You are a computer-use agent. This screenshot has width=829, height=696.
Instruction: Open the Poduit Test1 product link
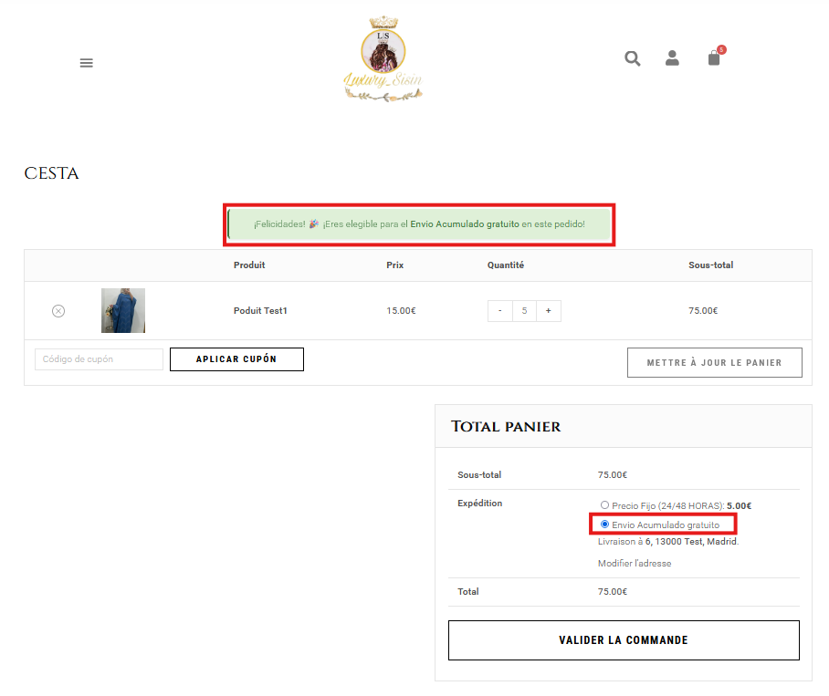pos(260,311)
